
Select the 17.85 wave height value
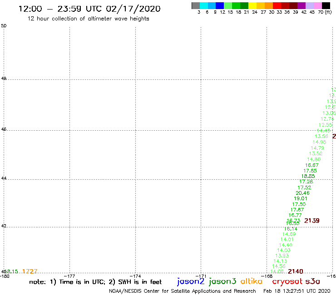310,171
